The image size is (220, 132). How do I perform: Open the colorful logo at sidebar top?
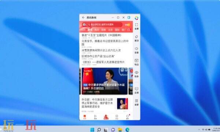[x=136, y=18]
